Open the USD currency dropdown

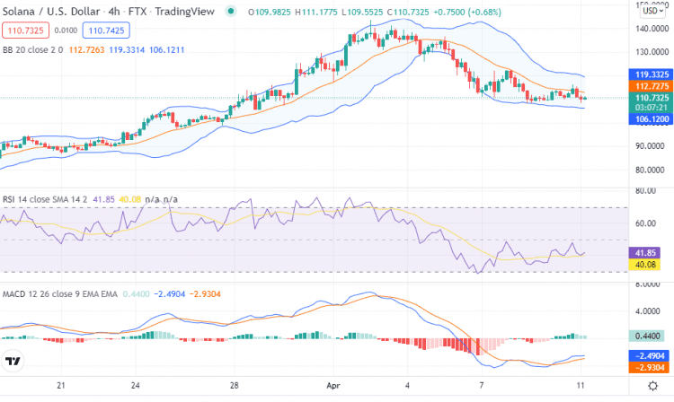(x=653, y=11)
